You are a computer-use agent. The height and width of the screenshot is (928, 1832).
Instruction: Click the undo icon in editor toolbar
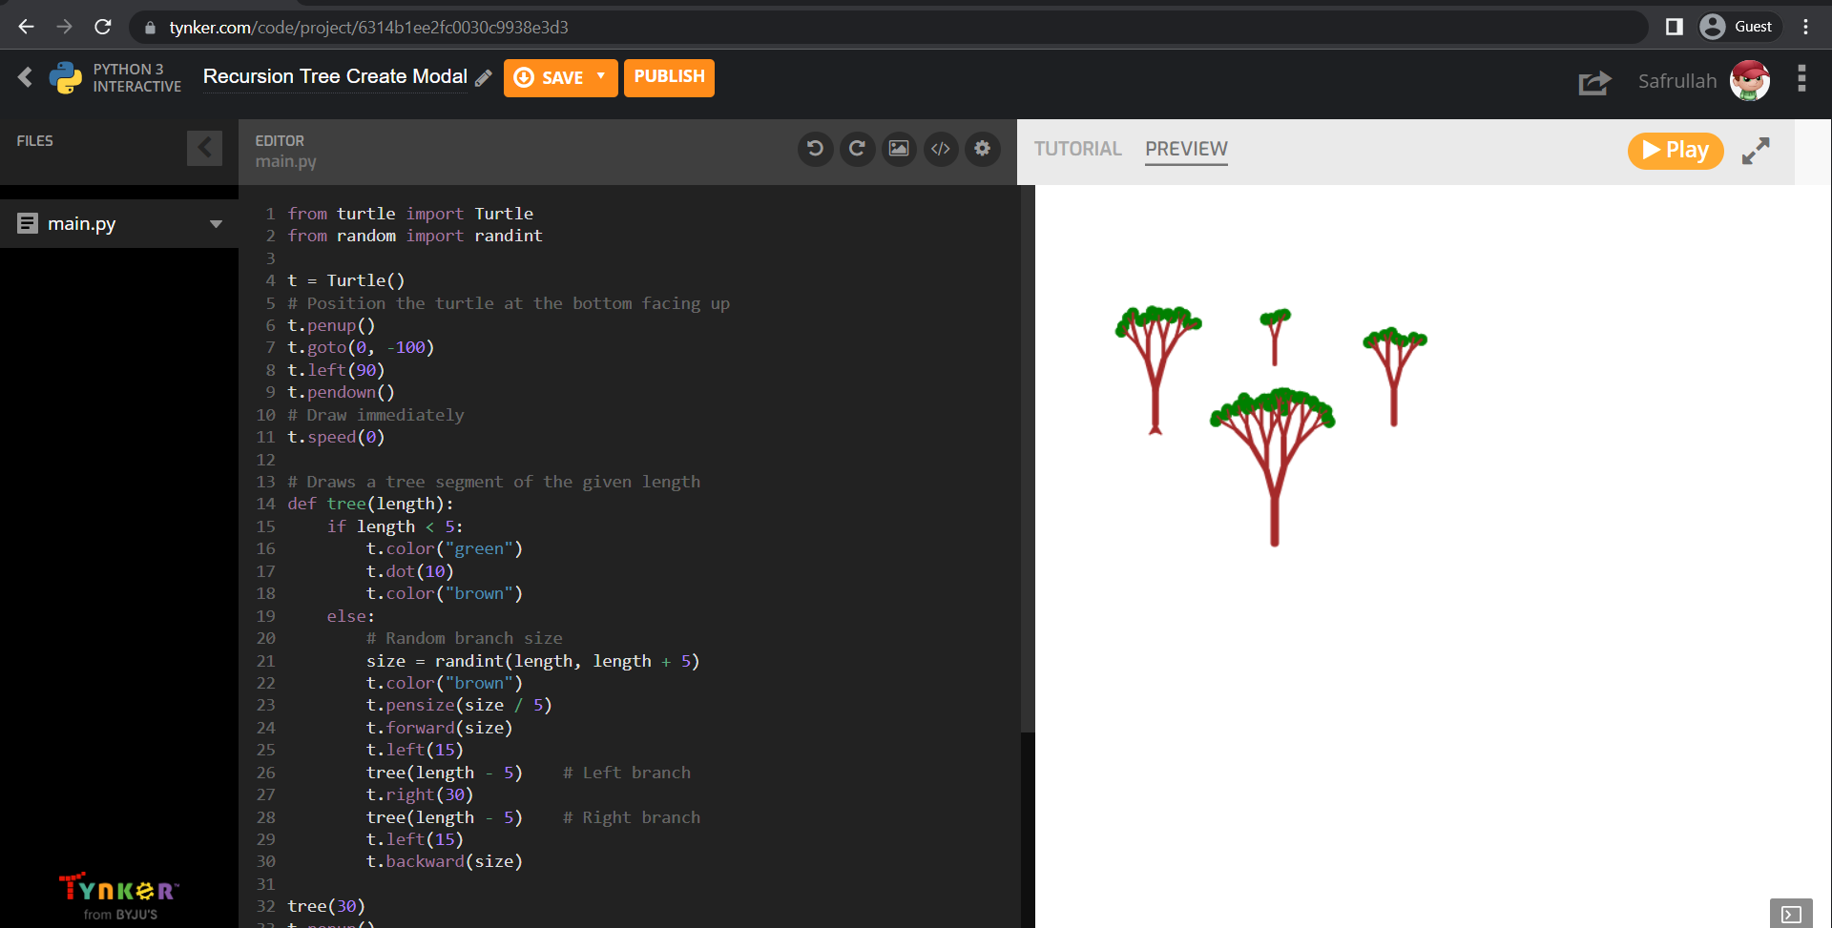[815, 149]
